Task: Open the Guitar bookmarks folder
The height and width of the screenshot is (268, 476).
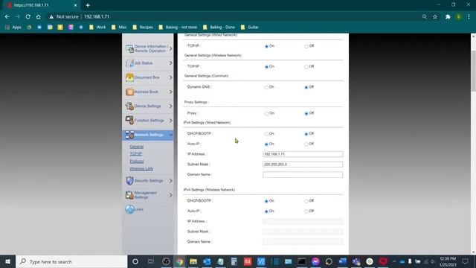Action: tap(250, 27)
